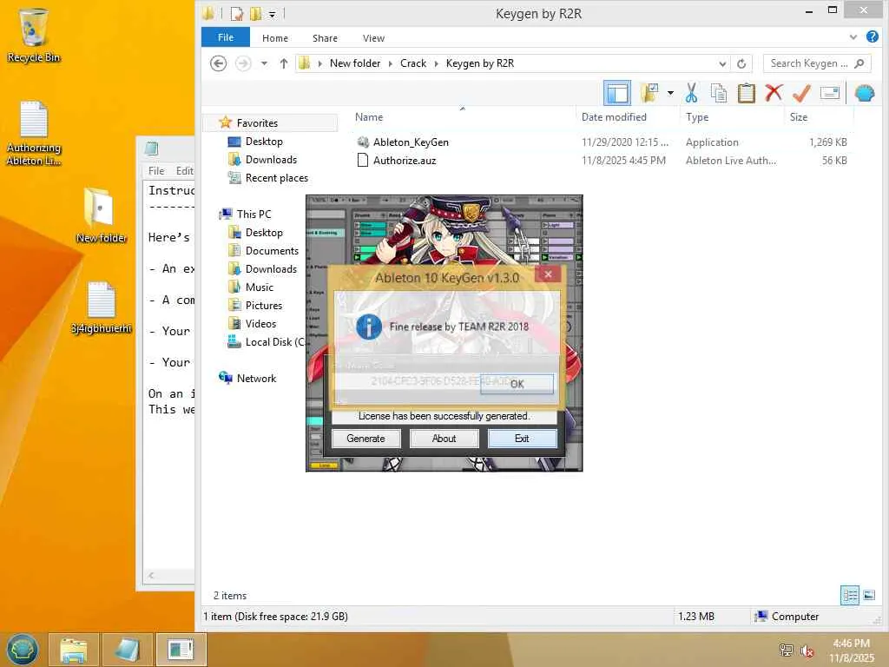Click the Rename icon in Explorer toolbar
The image size is (889, 667).
(829, 93)
